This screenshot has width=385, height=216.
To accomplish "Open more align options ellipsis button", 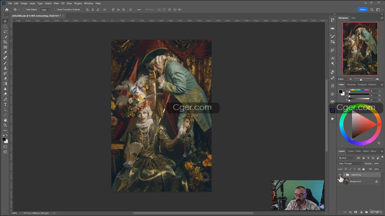I will (x=139, y=10).
